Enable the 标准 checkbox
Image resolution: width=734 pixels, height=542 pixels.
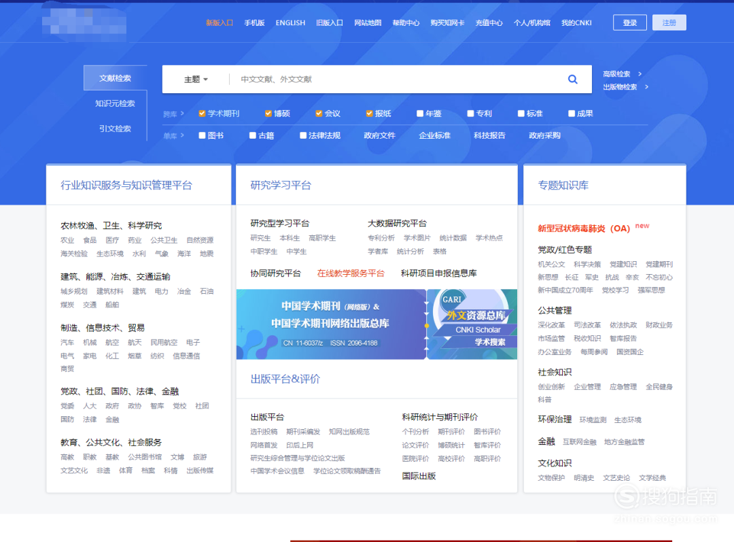pos(521,114)
